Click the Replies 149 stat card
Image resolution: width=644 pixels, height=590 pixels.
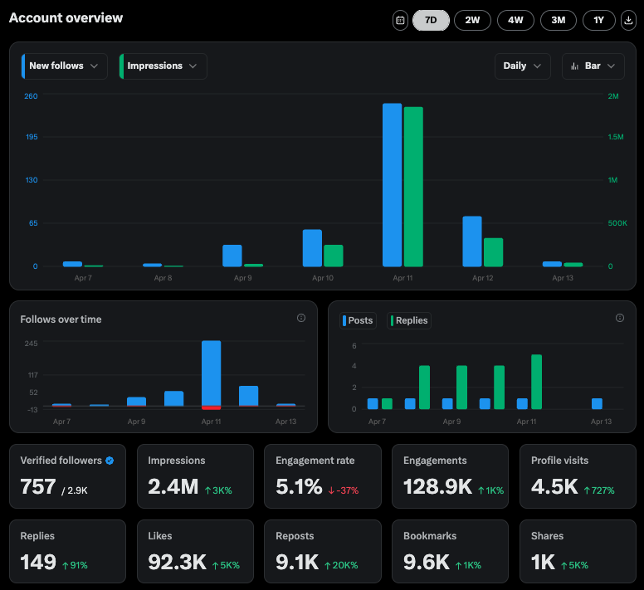point(68,551)
